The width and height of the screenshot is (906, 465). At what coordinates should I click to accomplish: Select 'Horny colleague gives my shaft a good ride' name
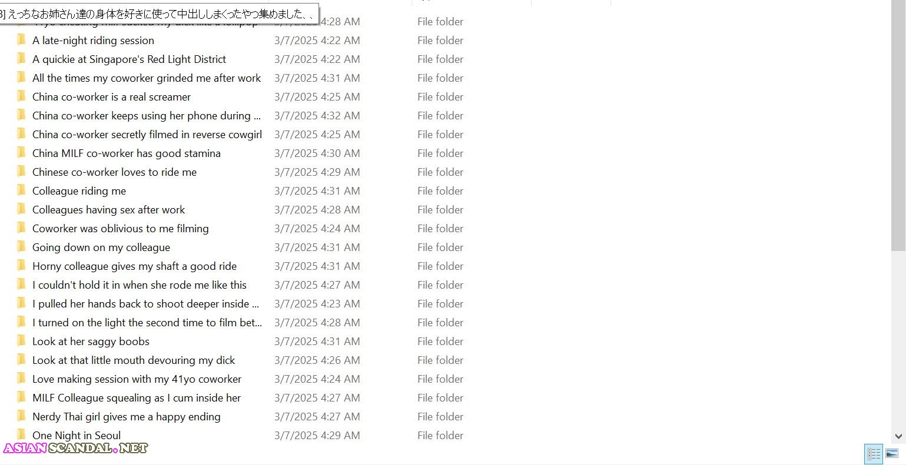(134, 266)
